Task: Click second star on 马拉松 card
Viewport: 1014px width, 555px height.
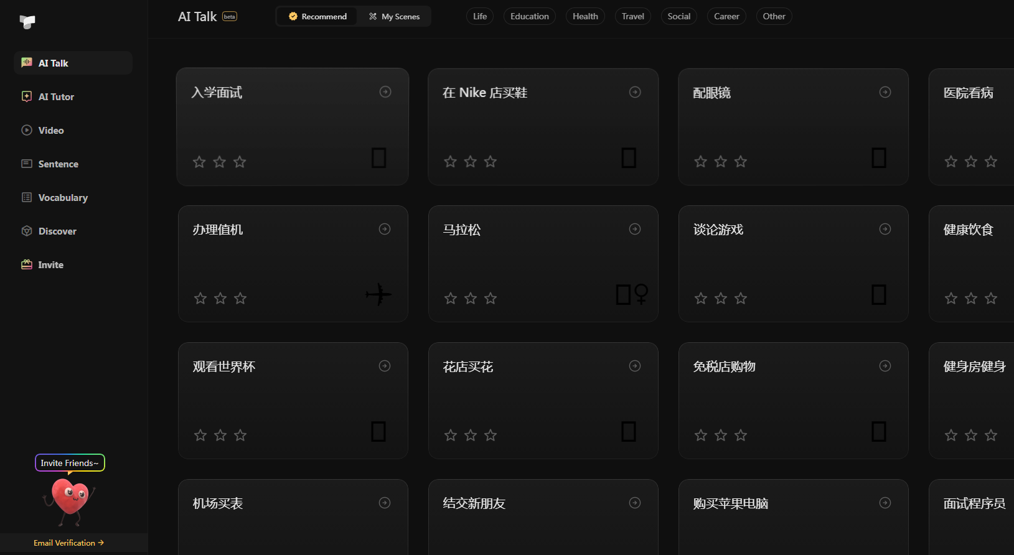Action: 471,299
